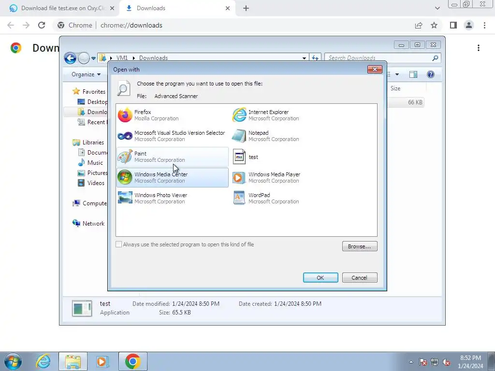Open Downloads page more actions menu

click(479, 48)
